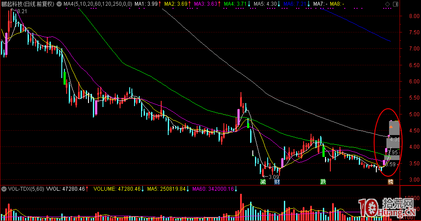
Task: Click the diamond icon at chart top-right
Action: pyautogui.click(x=387, y=4)
